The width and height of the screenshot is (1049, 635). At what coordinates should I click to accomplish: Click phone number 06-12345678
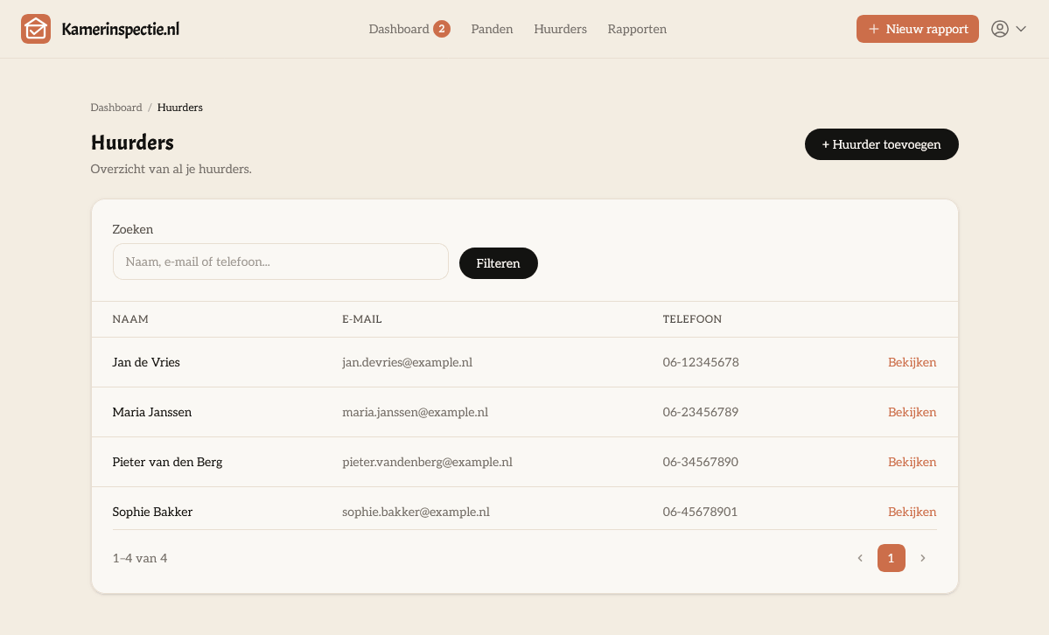701,362
